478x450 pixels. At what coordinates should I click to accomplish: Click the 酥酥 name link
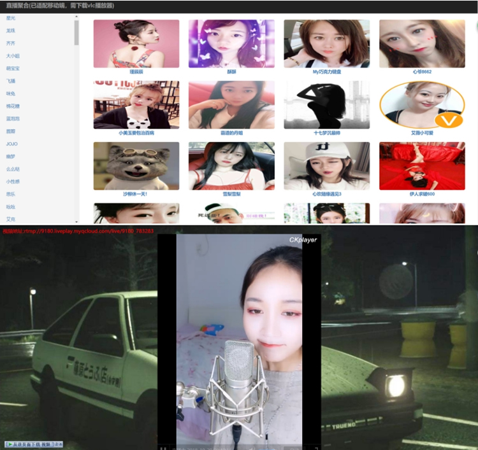[231, 72]
